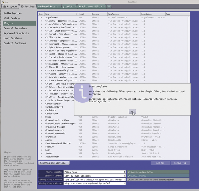The image size is (199, 191).
Task: Close the krachtromm1 Edit 4 tab
Action: (104, 7)
